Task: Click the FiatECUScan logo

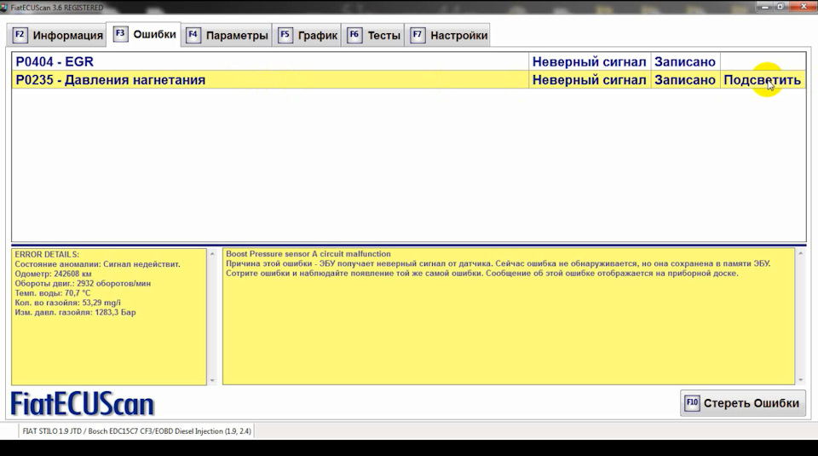Action: 83,404
